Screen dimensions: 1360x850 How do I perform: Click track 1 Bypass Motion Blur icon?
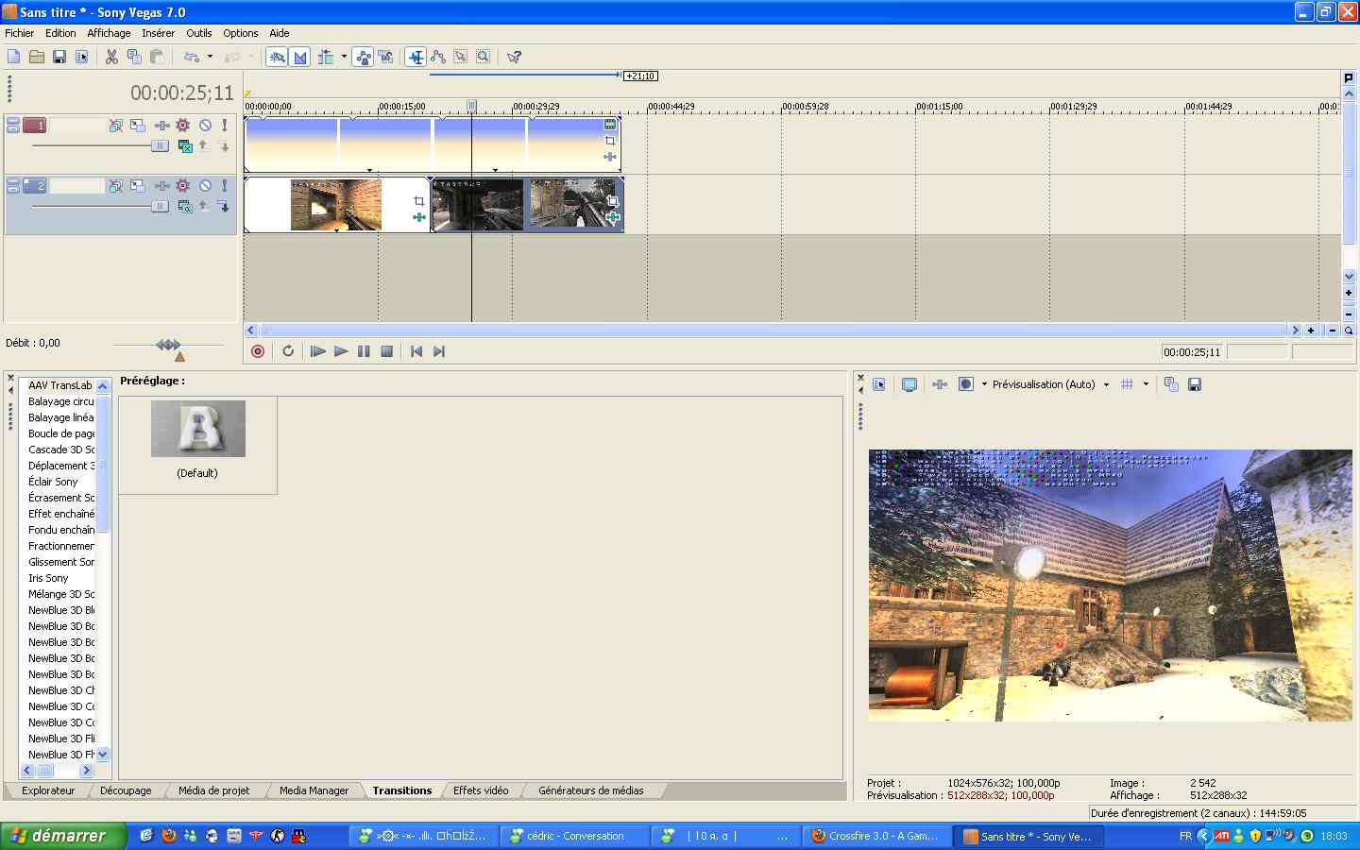(115, 125)
